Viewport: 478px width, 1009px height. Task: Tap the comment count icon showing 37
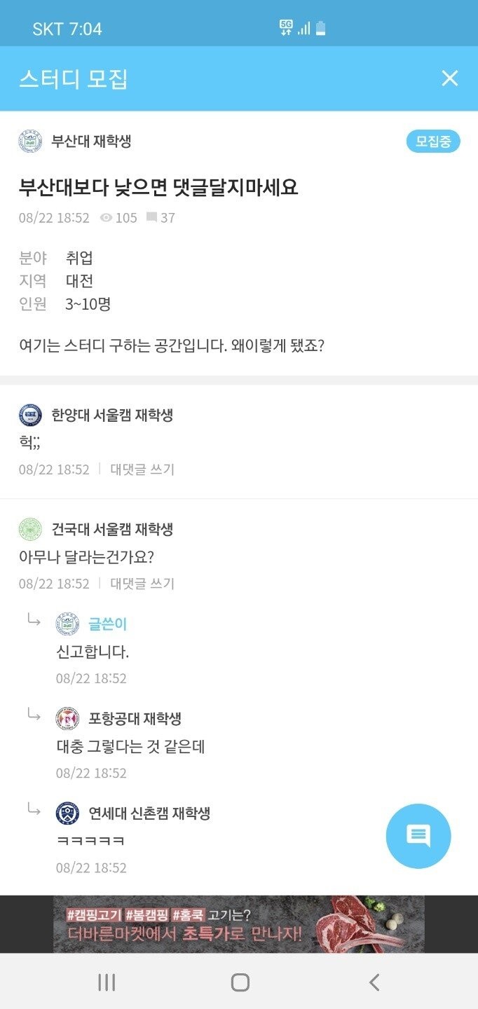(151, 218)
